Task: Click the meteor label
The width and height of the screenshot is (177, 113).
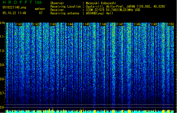Action: coord(40,9)
